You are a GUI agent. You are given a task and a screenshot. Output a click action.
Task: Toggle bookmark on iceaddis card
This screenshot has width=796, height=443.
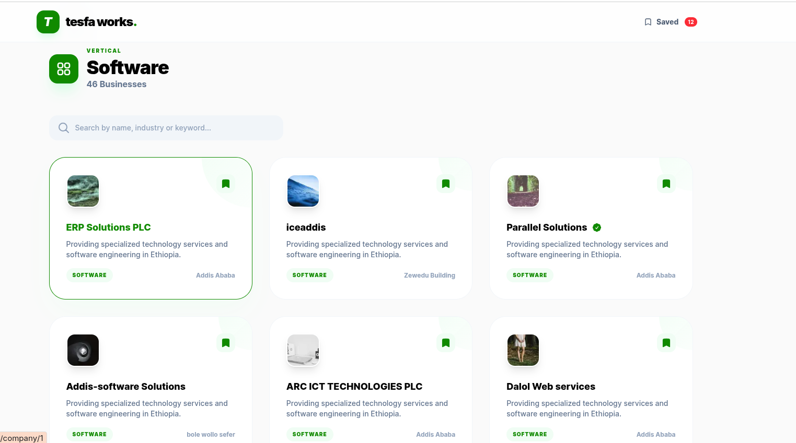[x=446, y=184]
